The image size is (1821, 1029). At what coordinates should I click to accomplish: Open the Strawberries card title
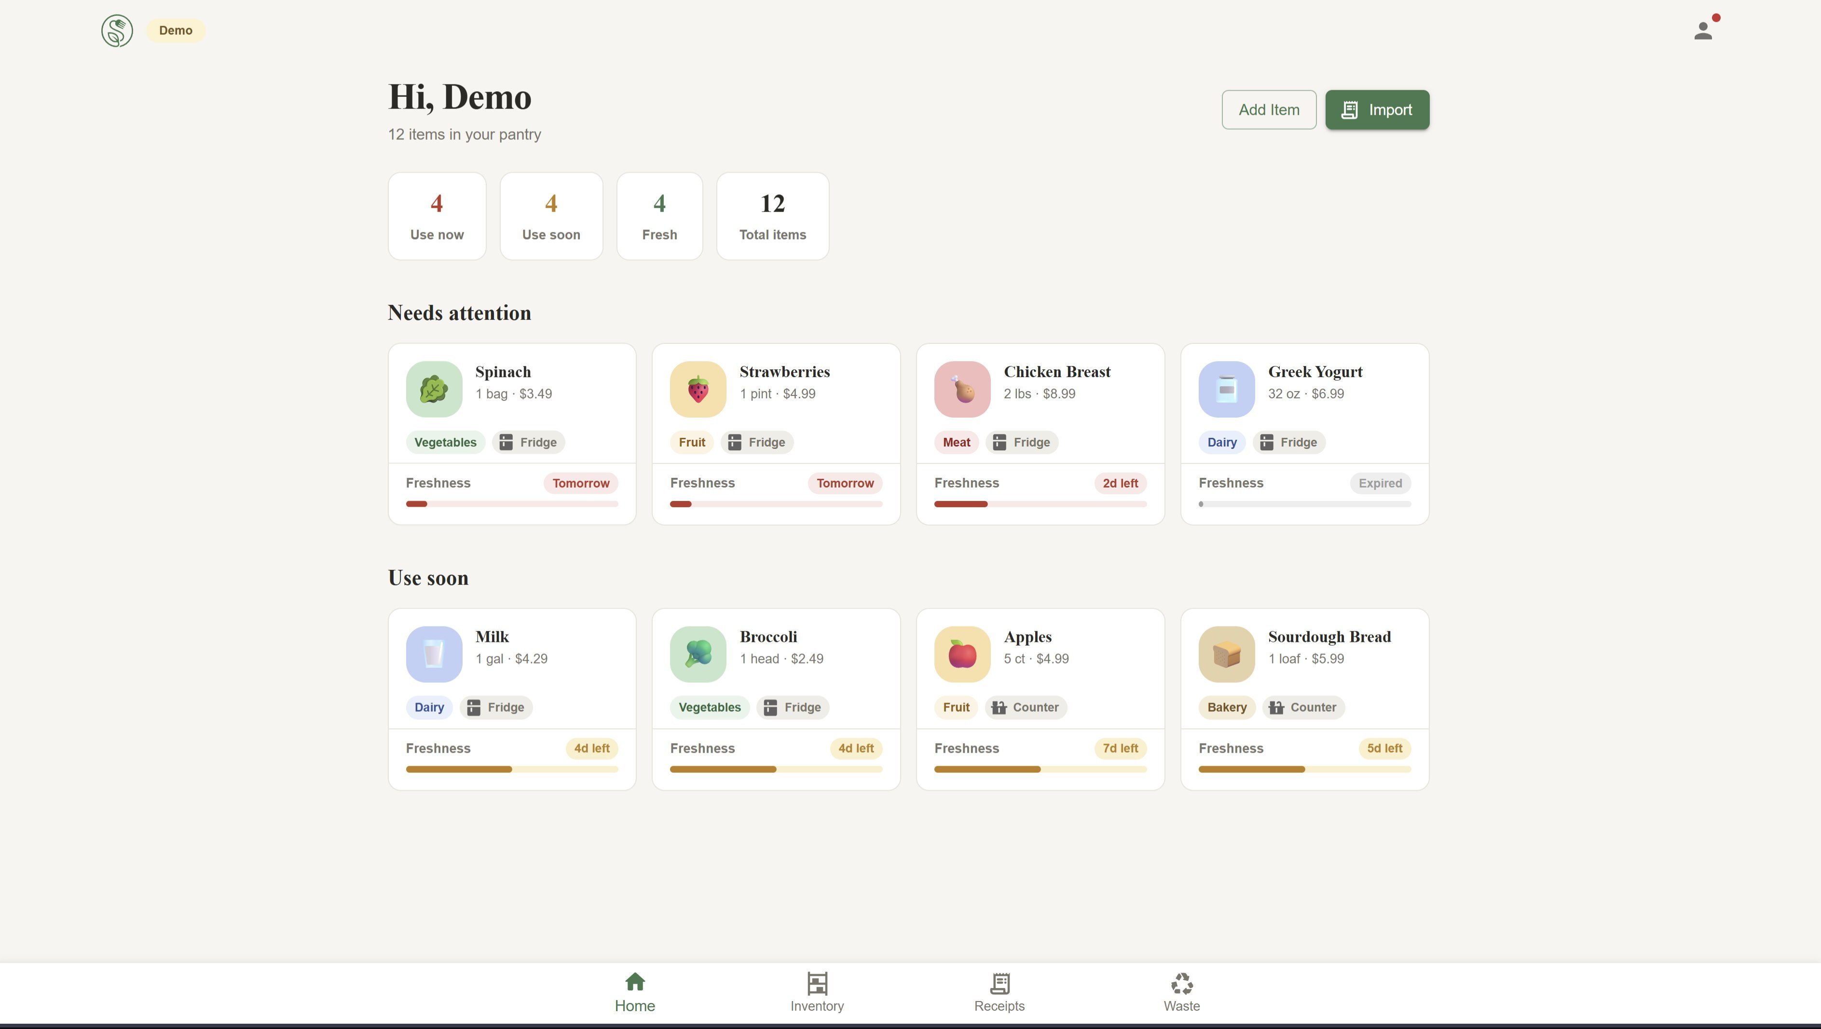[x=785, y=372]
